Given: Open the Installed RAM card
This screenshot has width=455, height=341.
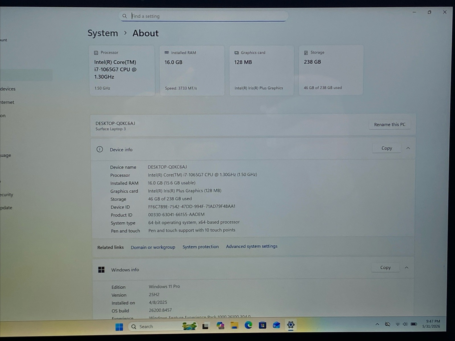Looking at the screenshot, I should pos(192,70).
